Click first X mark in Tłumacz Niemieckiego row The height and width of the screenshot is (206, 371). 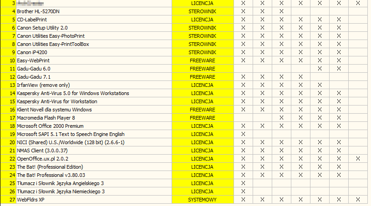coord(243,191)
